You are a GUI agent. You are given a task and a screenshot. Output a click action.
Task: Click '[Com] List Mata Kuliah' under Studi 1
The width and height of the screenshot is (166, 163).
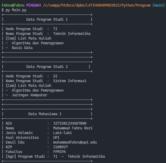(x=28, y=38)
